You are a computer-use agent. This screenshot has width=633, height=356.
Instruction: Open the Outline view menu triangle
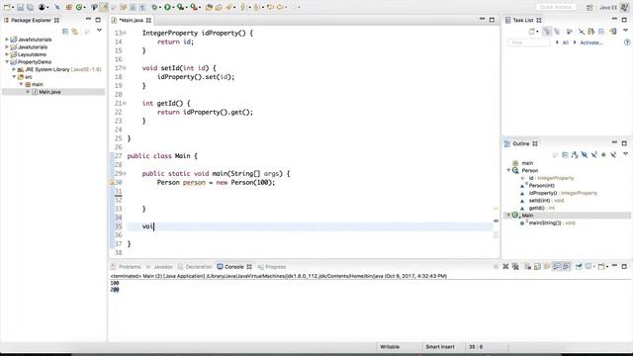pyautogui.click(x=625, y=154)
